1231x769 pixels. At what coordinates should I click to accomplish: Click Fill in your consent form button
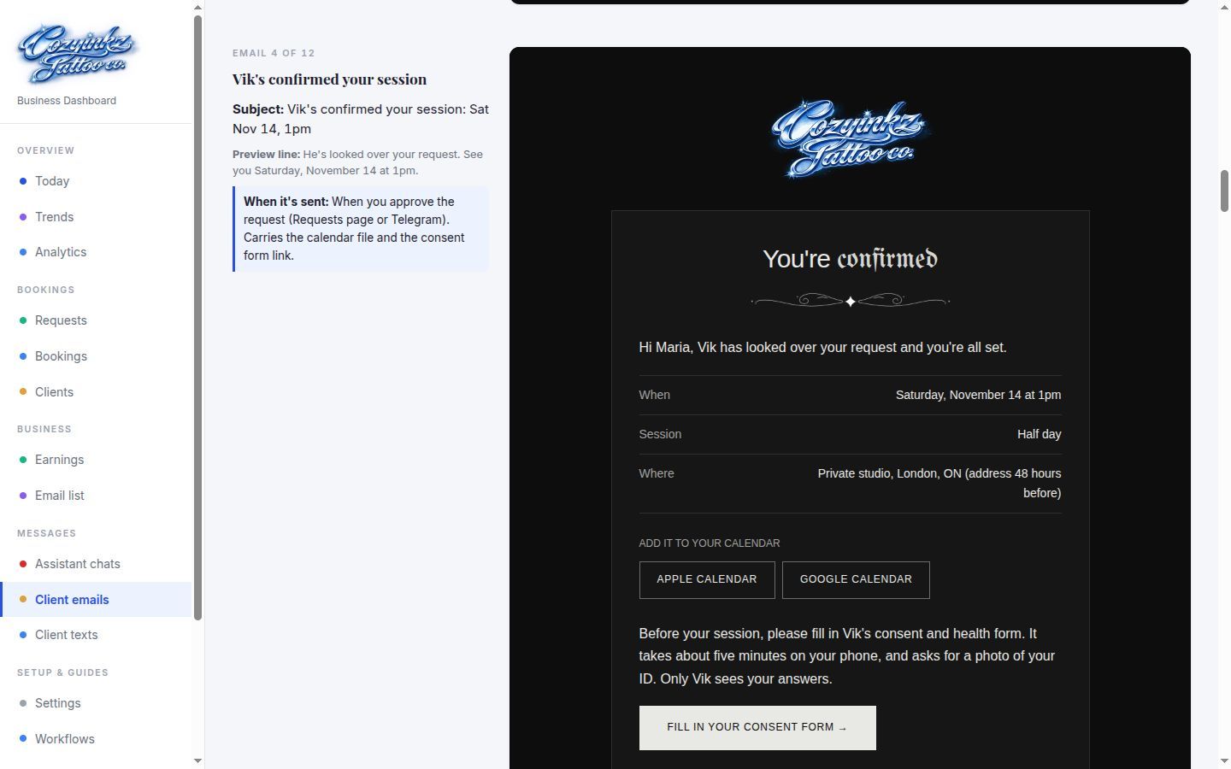point(757,727)
